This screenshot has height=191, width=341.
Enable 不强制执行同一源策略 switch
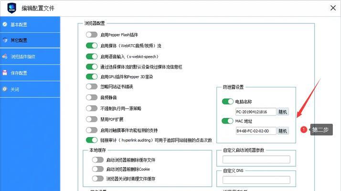tap(92, 108)
